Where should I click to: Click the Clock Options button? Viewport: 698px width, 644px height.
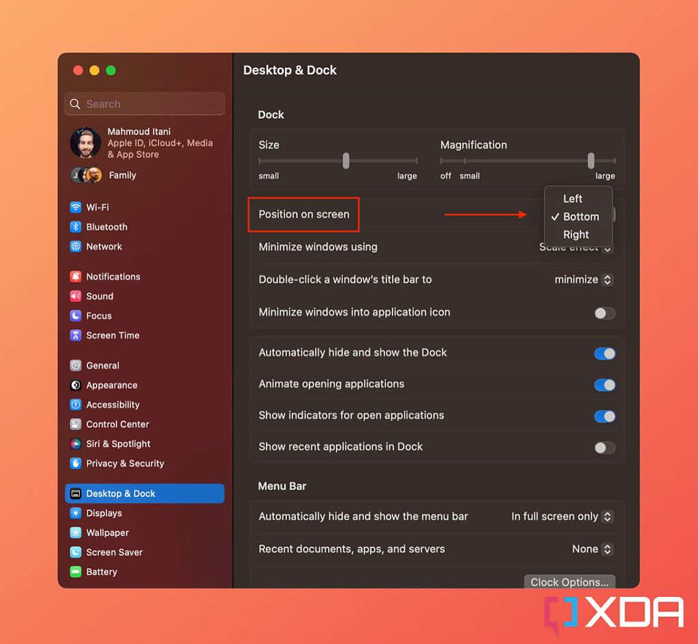point(569,582)
